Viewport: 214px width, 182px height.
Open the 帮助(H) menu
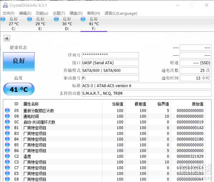click(x=93, y=13)
